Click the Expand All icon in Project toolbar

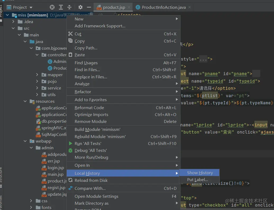point(61,7)
